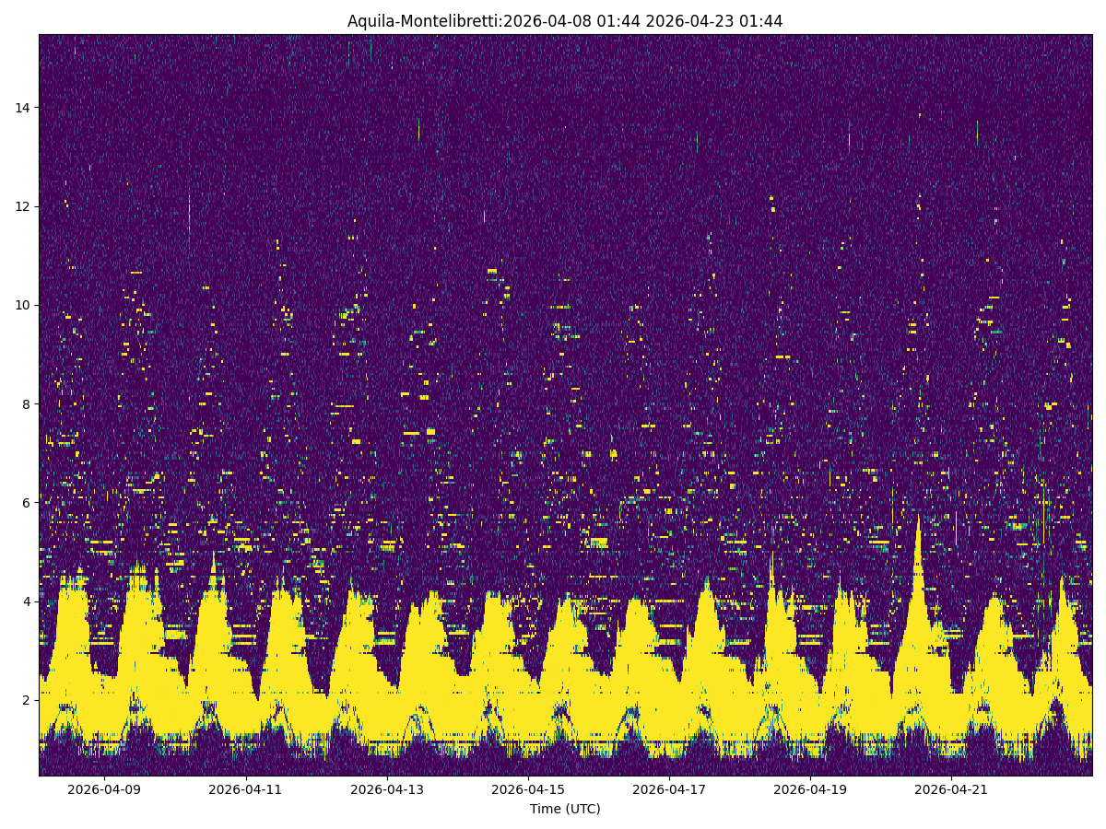The height and width of the screenshot is (829, 1106).
Task: Select the y-axis value 8 label
Action: tap(27, 403)
